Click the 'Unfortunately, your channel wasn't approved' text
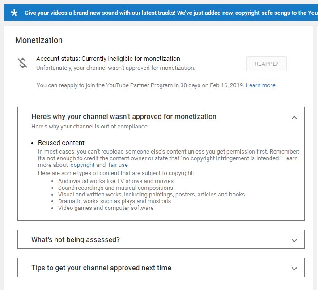 pos(115,68)
